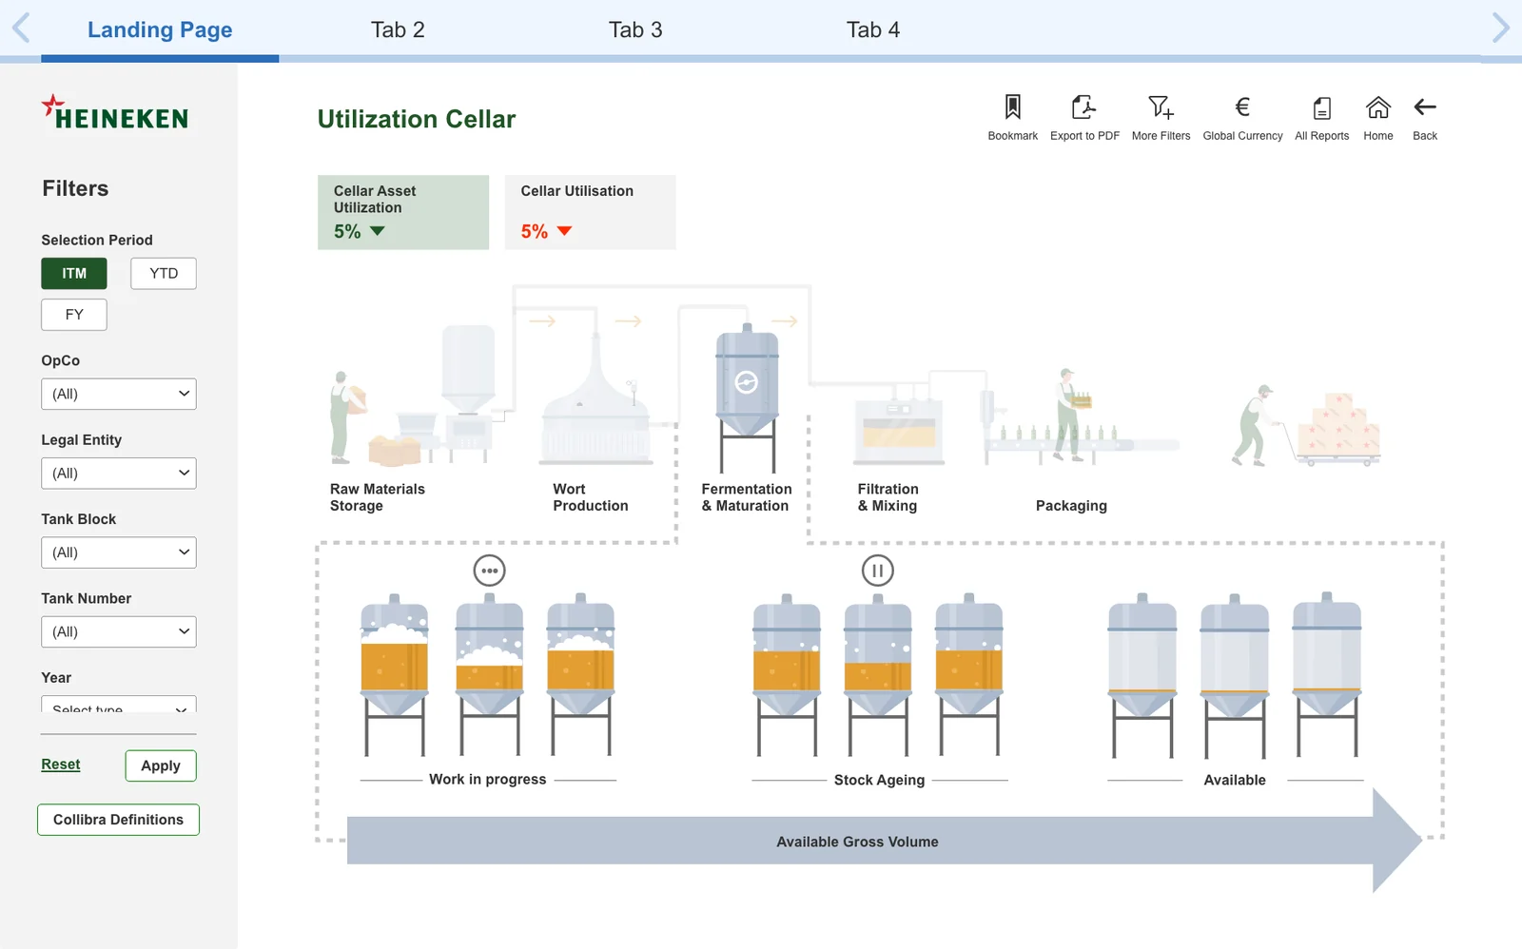Image resolution: width=1522 pixels, height=949 pixels.
Task: Click the Reset link
Action: [61, 765]
